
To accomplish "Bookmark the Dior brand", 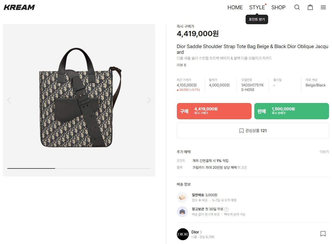I will (x=323, y=234).
